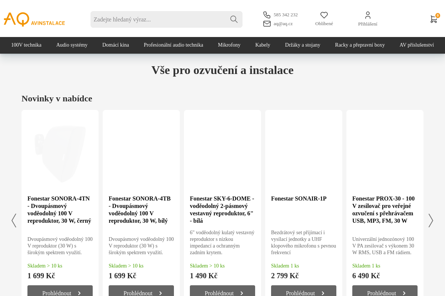Click SONAIR-1P description Bezdrátový set
This screenshot has width=445, height=296.
pyautogui.click(x=304, y=242)
